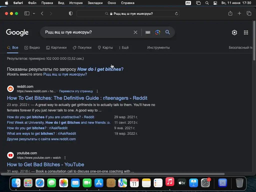The image size is (256, 192).
Task: Open How To Get Bitches Definitive Guide result
Action: 77,98
